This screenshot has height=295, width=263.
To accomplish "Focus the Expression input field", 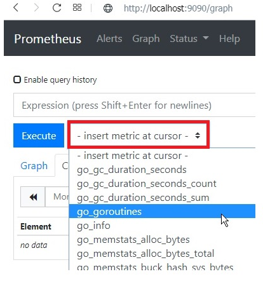I will [134, 105].
